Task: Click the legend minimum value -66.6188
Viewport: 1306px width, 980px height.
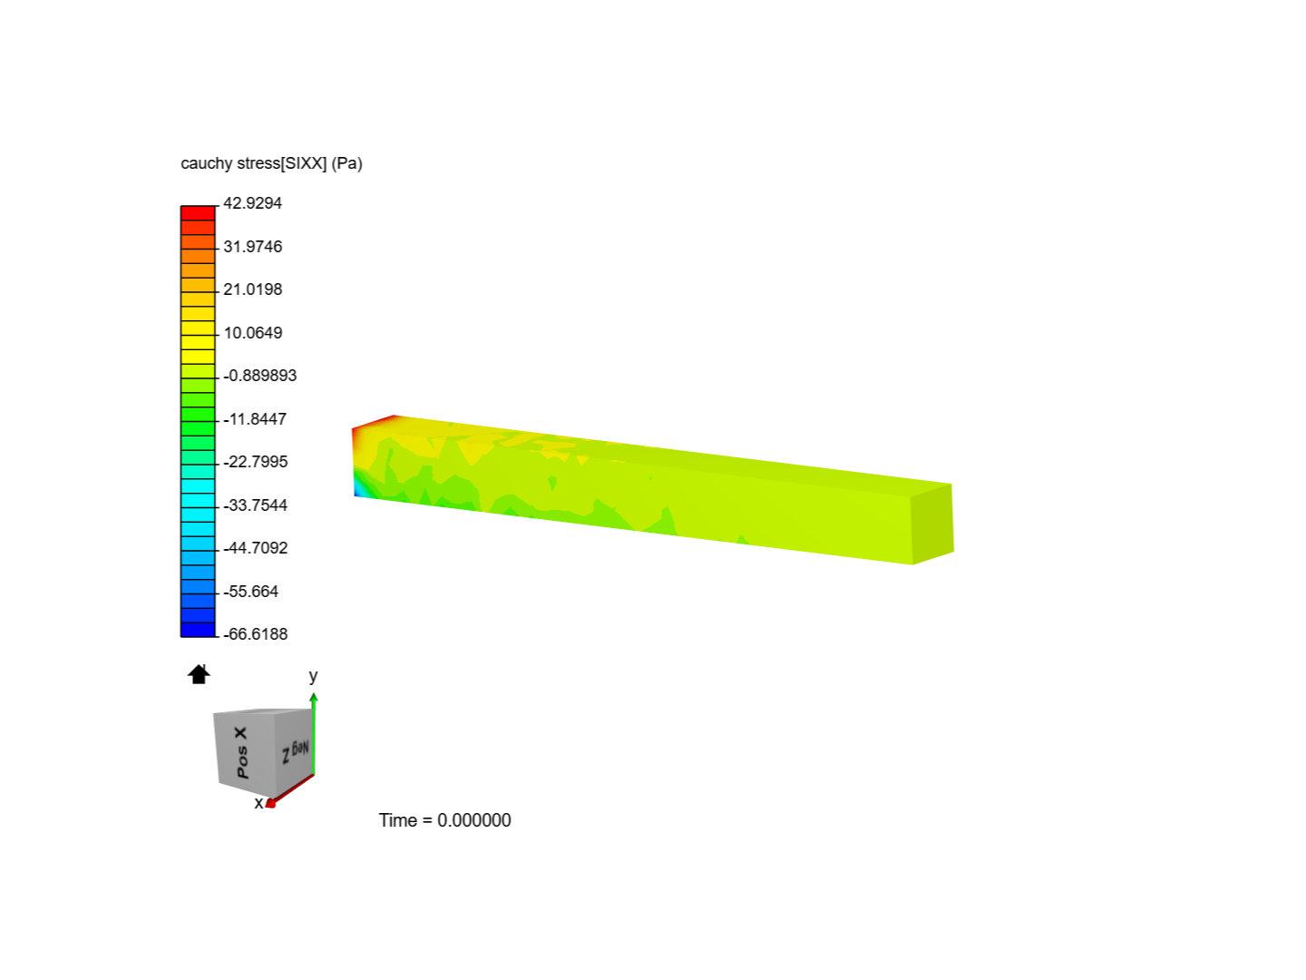Action: pyautogui.click(x=255, y=634)
